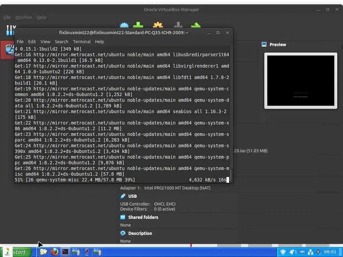Select the x64 Vista VM list entry
Screen dimensions: 343x257
click(7, 50)
